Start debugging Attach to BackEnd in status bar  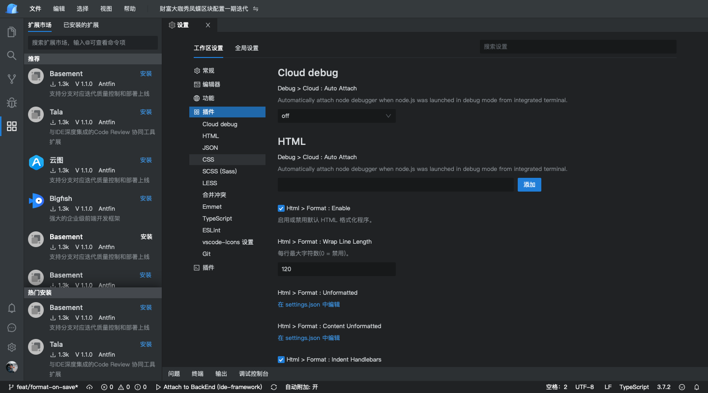coord(208,387)
